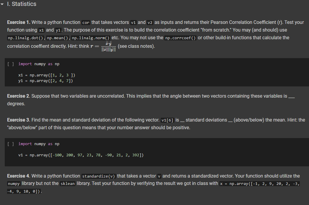Click the [ ] run indicator of Exercise 3 cell
Image resolution: width=309 pixels, height=205 pixels.
coord(10,144)
